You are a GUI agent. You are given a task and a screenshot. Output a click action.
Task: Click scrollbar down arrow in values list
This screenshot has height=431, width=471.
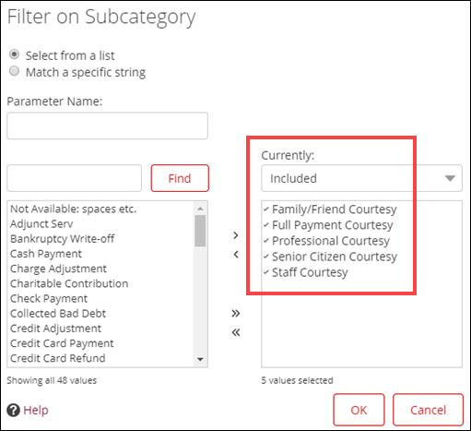click(x=200, y=359)
